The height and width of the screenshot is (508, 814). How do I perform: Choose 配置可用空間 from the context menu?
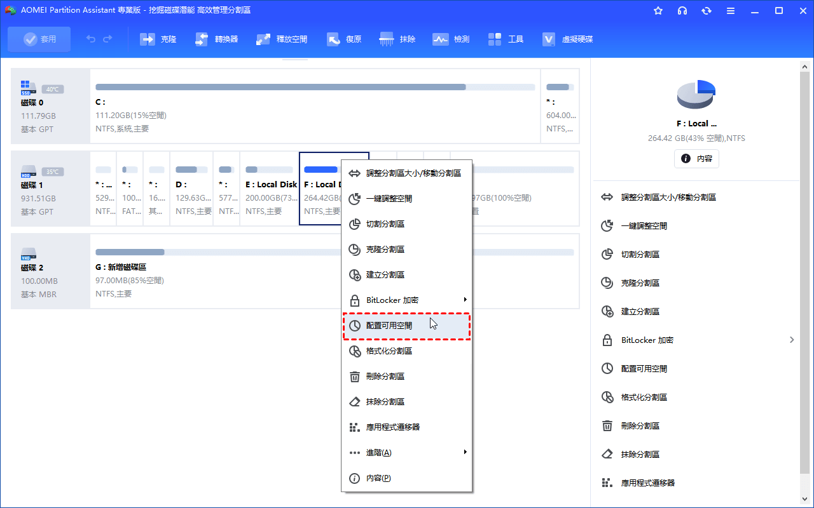click(x=389, y=326)
